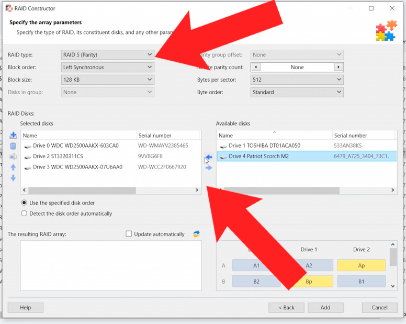Click inside the resulting RAID array list box

coord(111,265)
